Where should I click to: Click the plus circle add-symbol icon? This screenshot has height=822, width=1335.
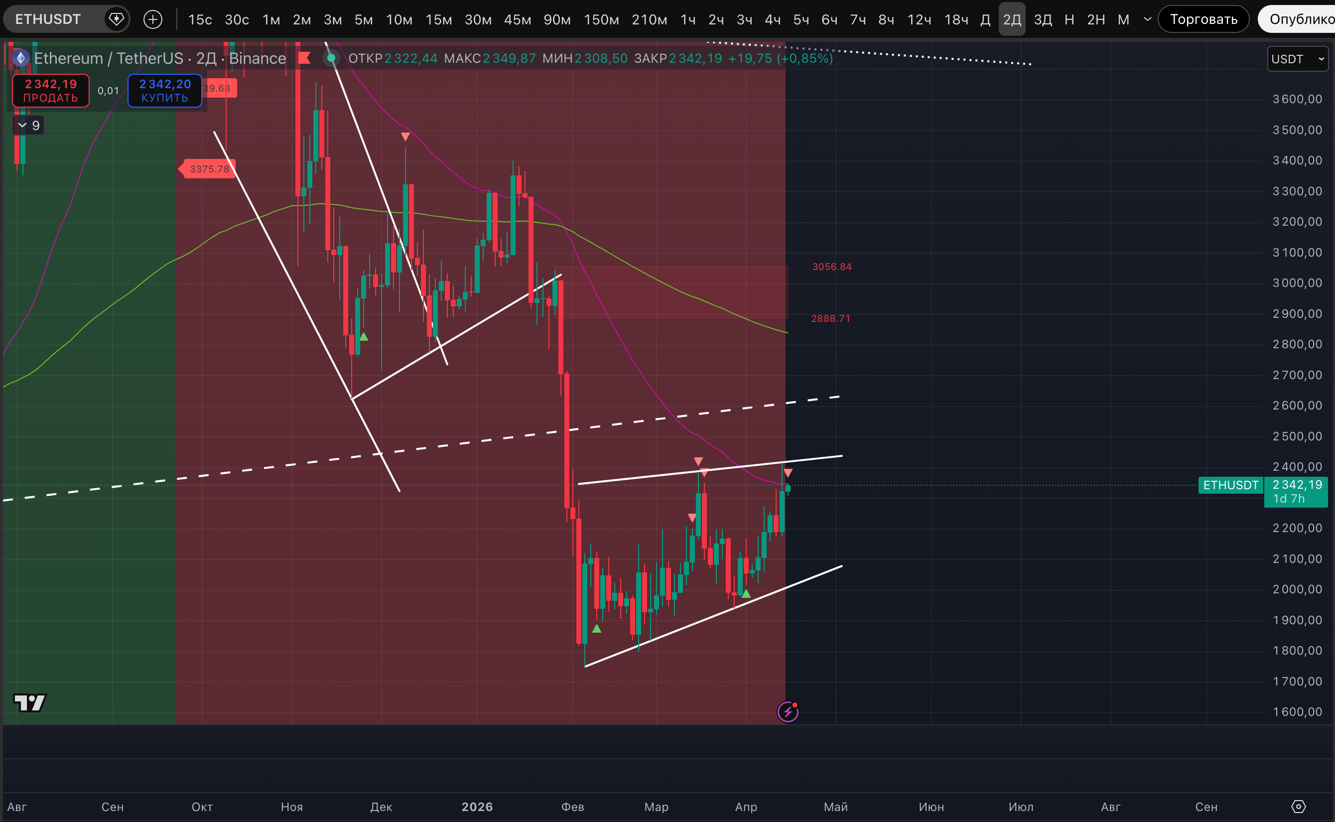point(153,19)
